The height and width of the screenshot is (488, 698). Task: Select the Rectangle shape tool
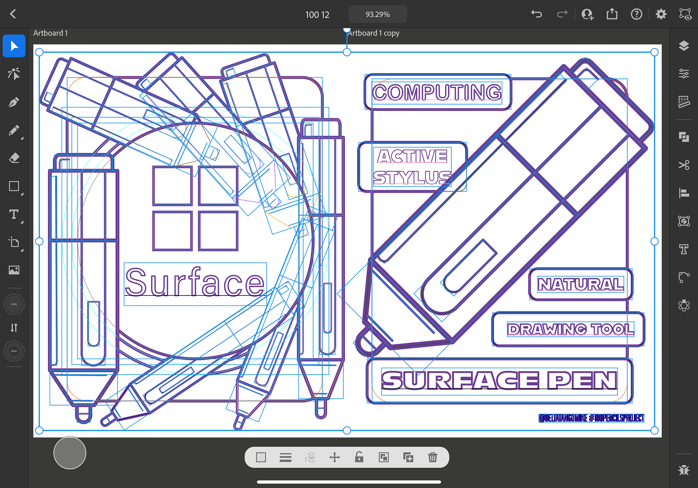[x=14, y=186]
